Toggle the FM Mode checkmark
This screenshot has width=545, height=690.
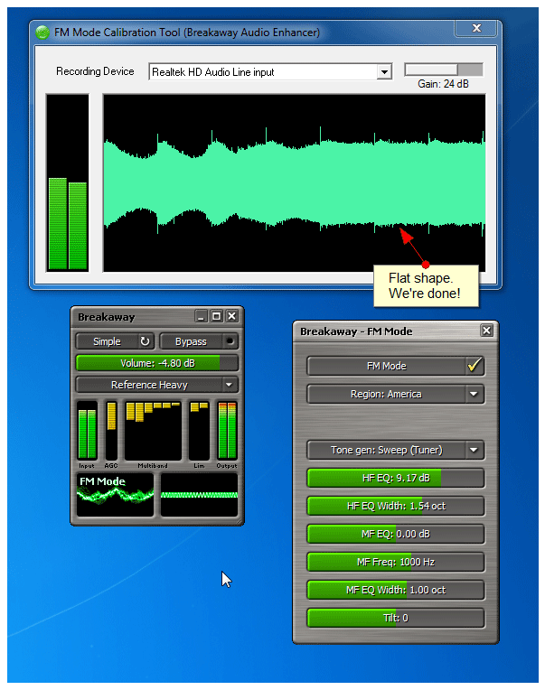[x=475, y=366]
